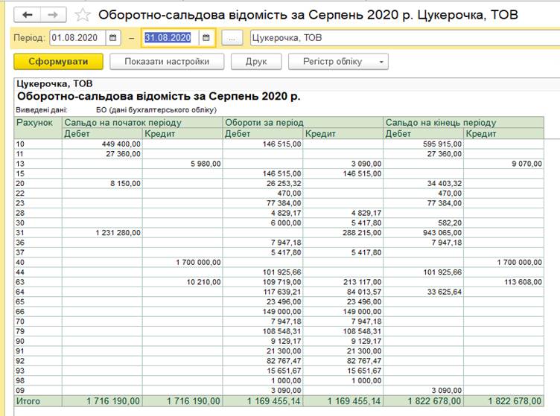Select account 10 in Рахунок column

[x=21, y=144]
